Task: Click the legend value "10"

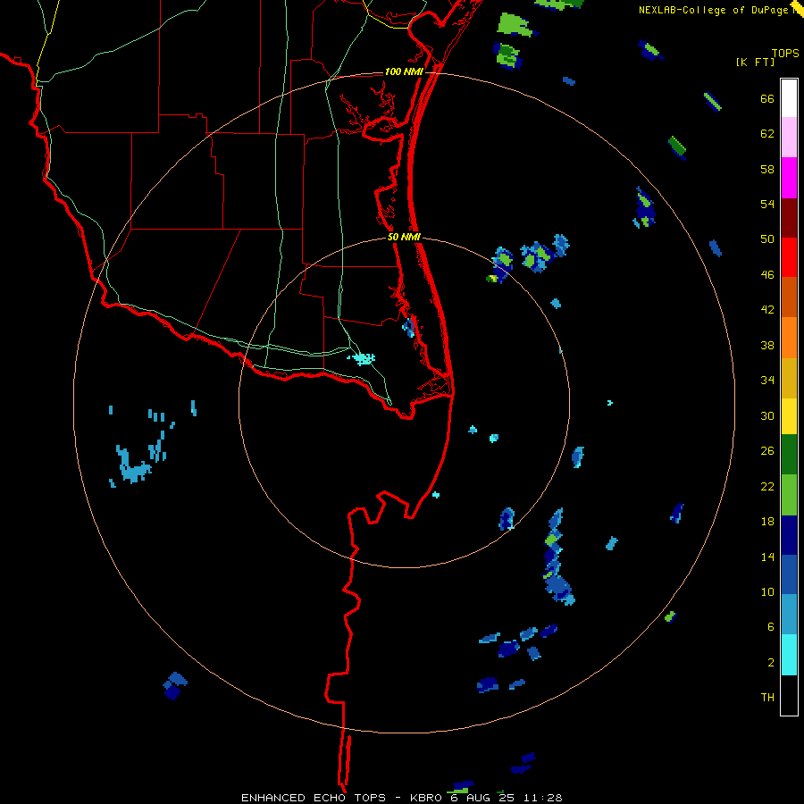Action: point(767,591)
